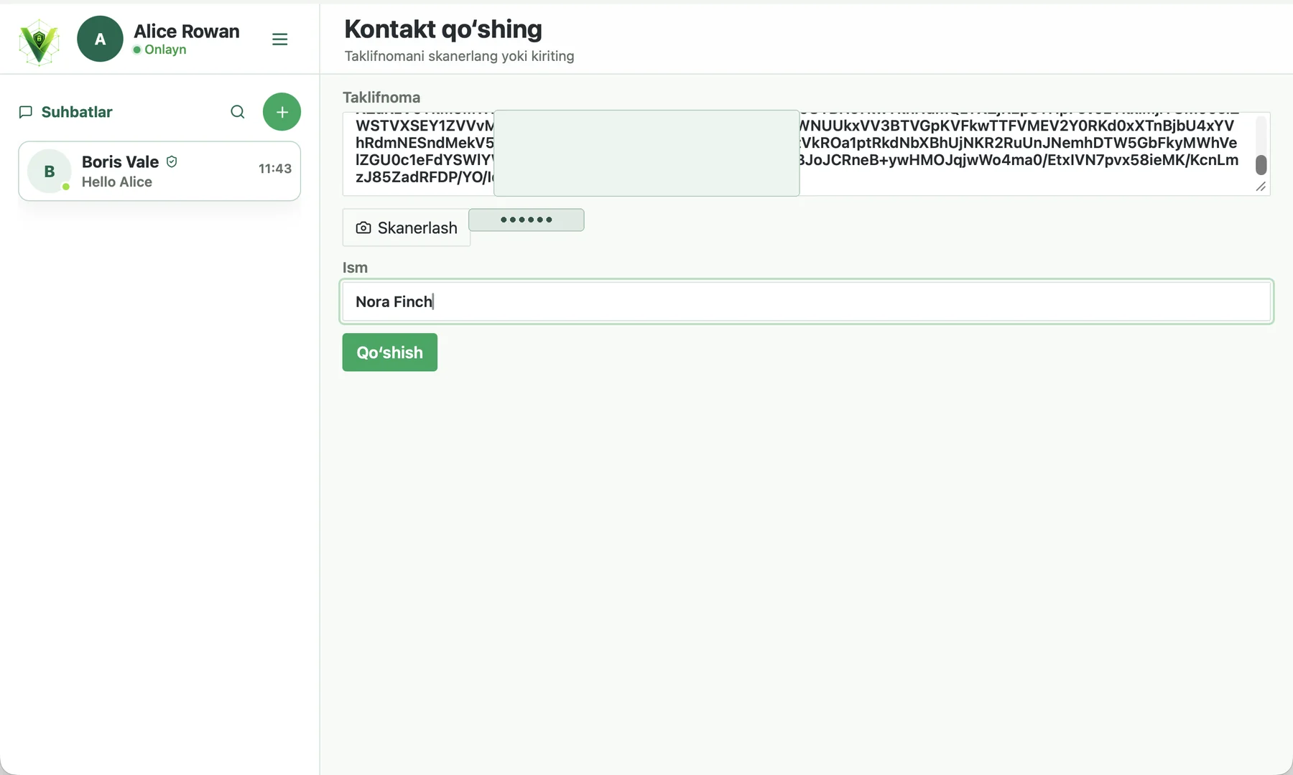
Task: Click Boris Vale's avatar
Action: (50, 171)
